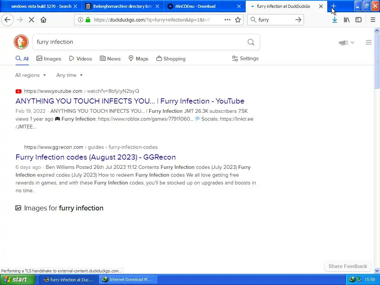Submit search with the go arrow
This screenshot has width=380, height=285.
(x=298, y=20)
